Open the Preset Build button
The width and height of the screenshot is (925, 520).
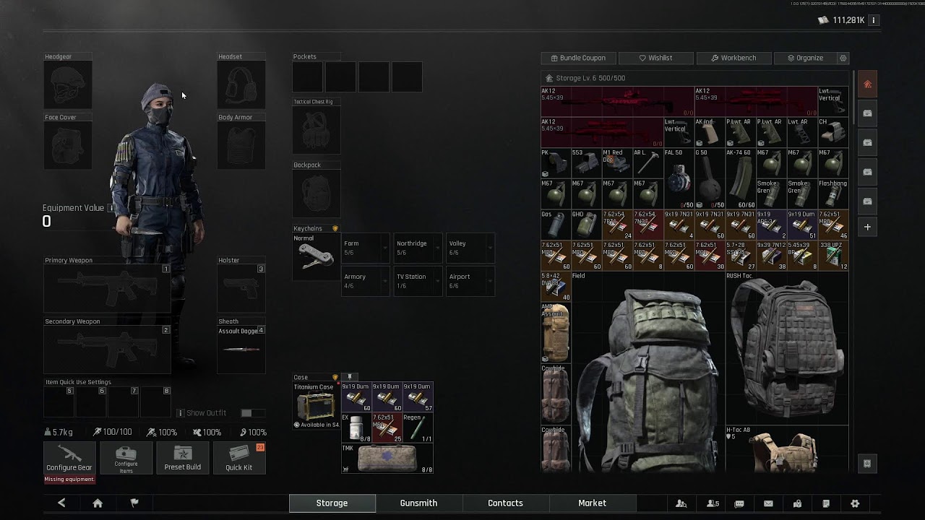point(183,458)
